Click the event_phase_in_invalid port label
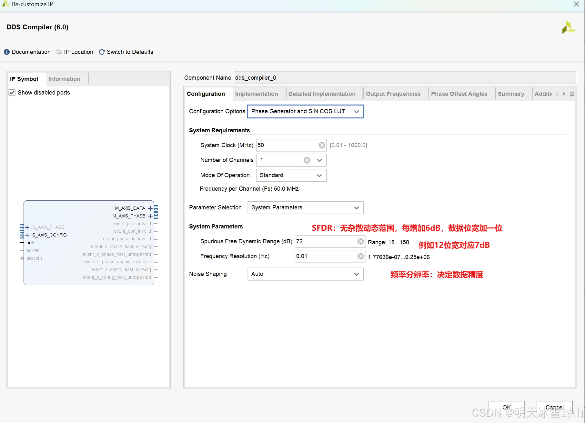 (127, 239)
